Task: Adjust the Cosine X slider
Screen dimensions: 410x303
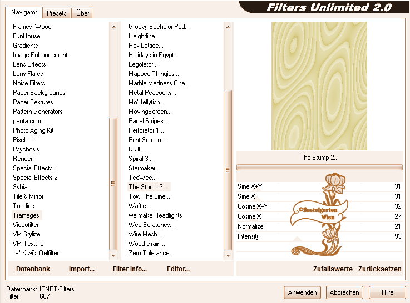Action: (319, 216)
